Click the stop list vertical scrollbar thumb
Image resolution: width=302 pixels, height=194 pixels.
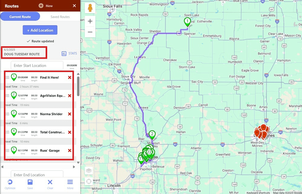pyautogui.click(x=78, y=86)
